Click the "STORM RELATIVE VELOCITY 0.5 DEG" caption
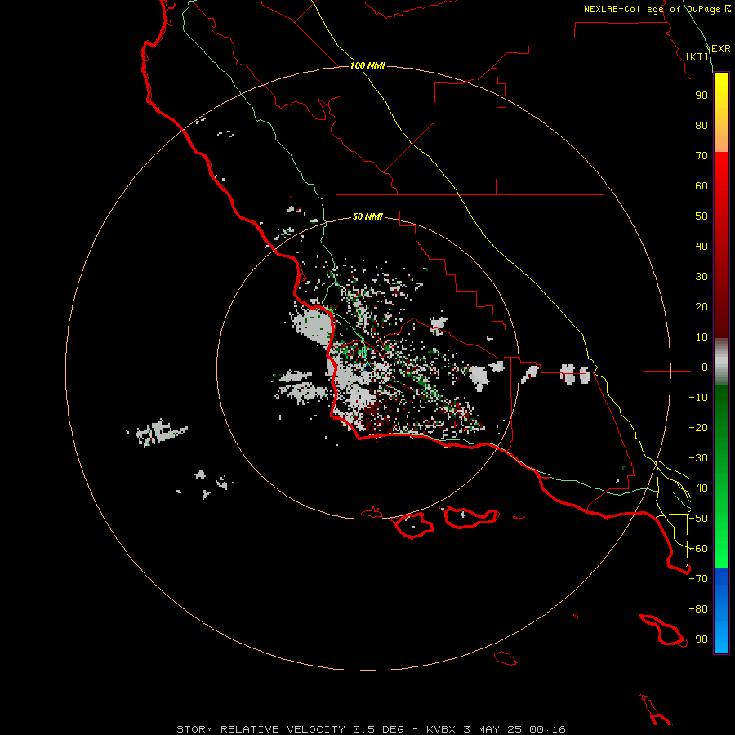The image size is (735, 735). pos(290,729)
